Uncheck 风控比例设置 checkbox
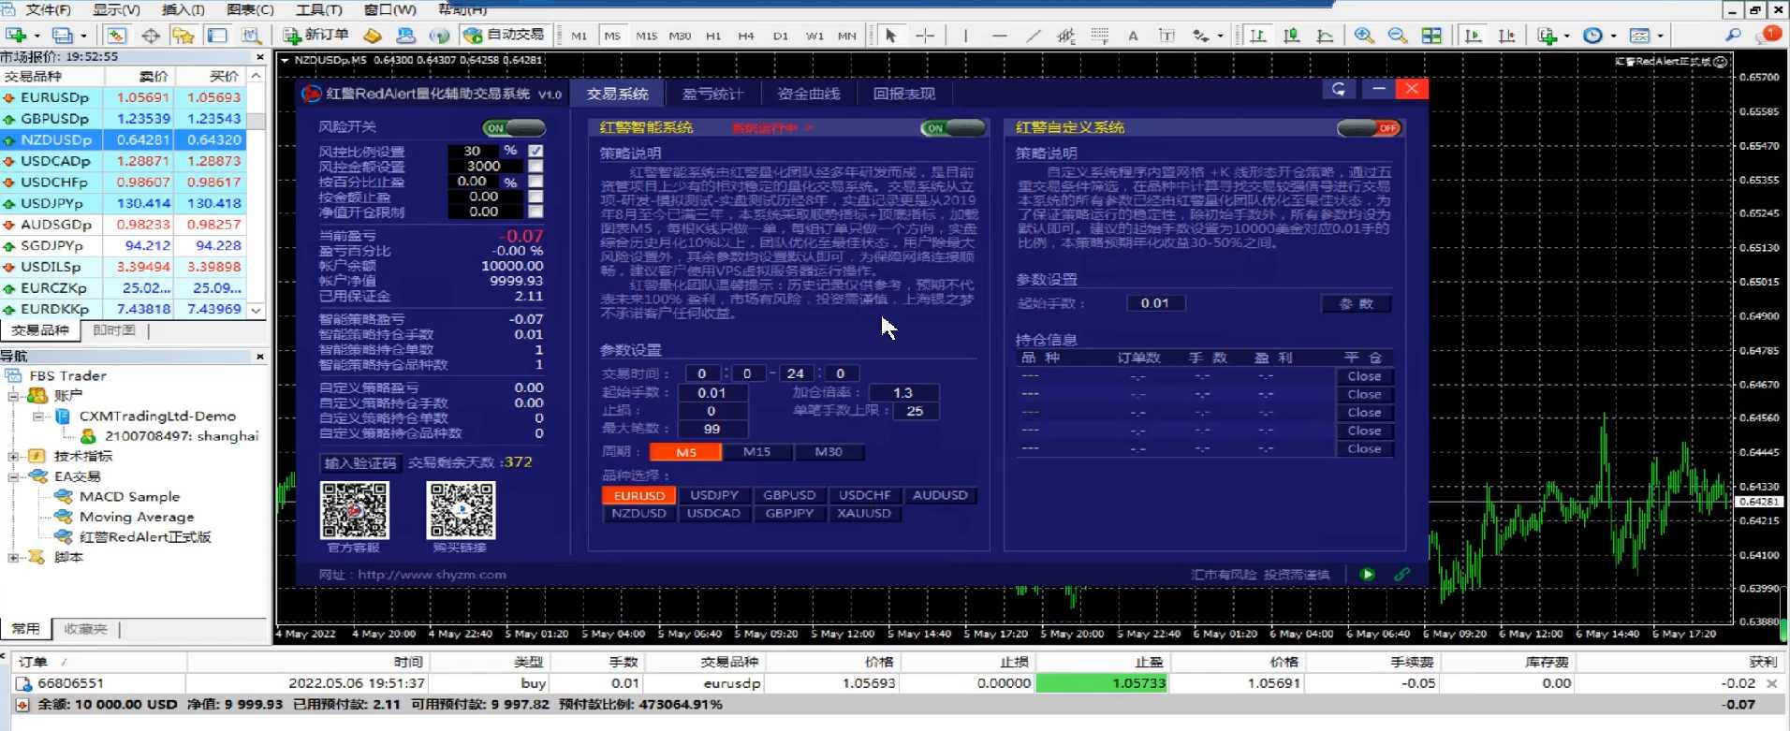The image size is (1790, 731). coord(536,151)
